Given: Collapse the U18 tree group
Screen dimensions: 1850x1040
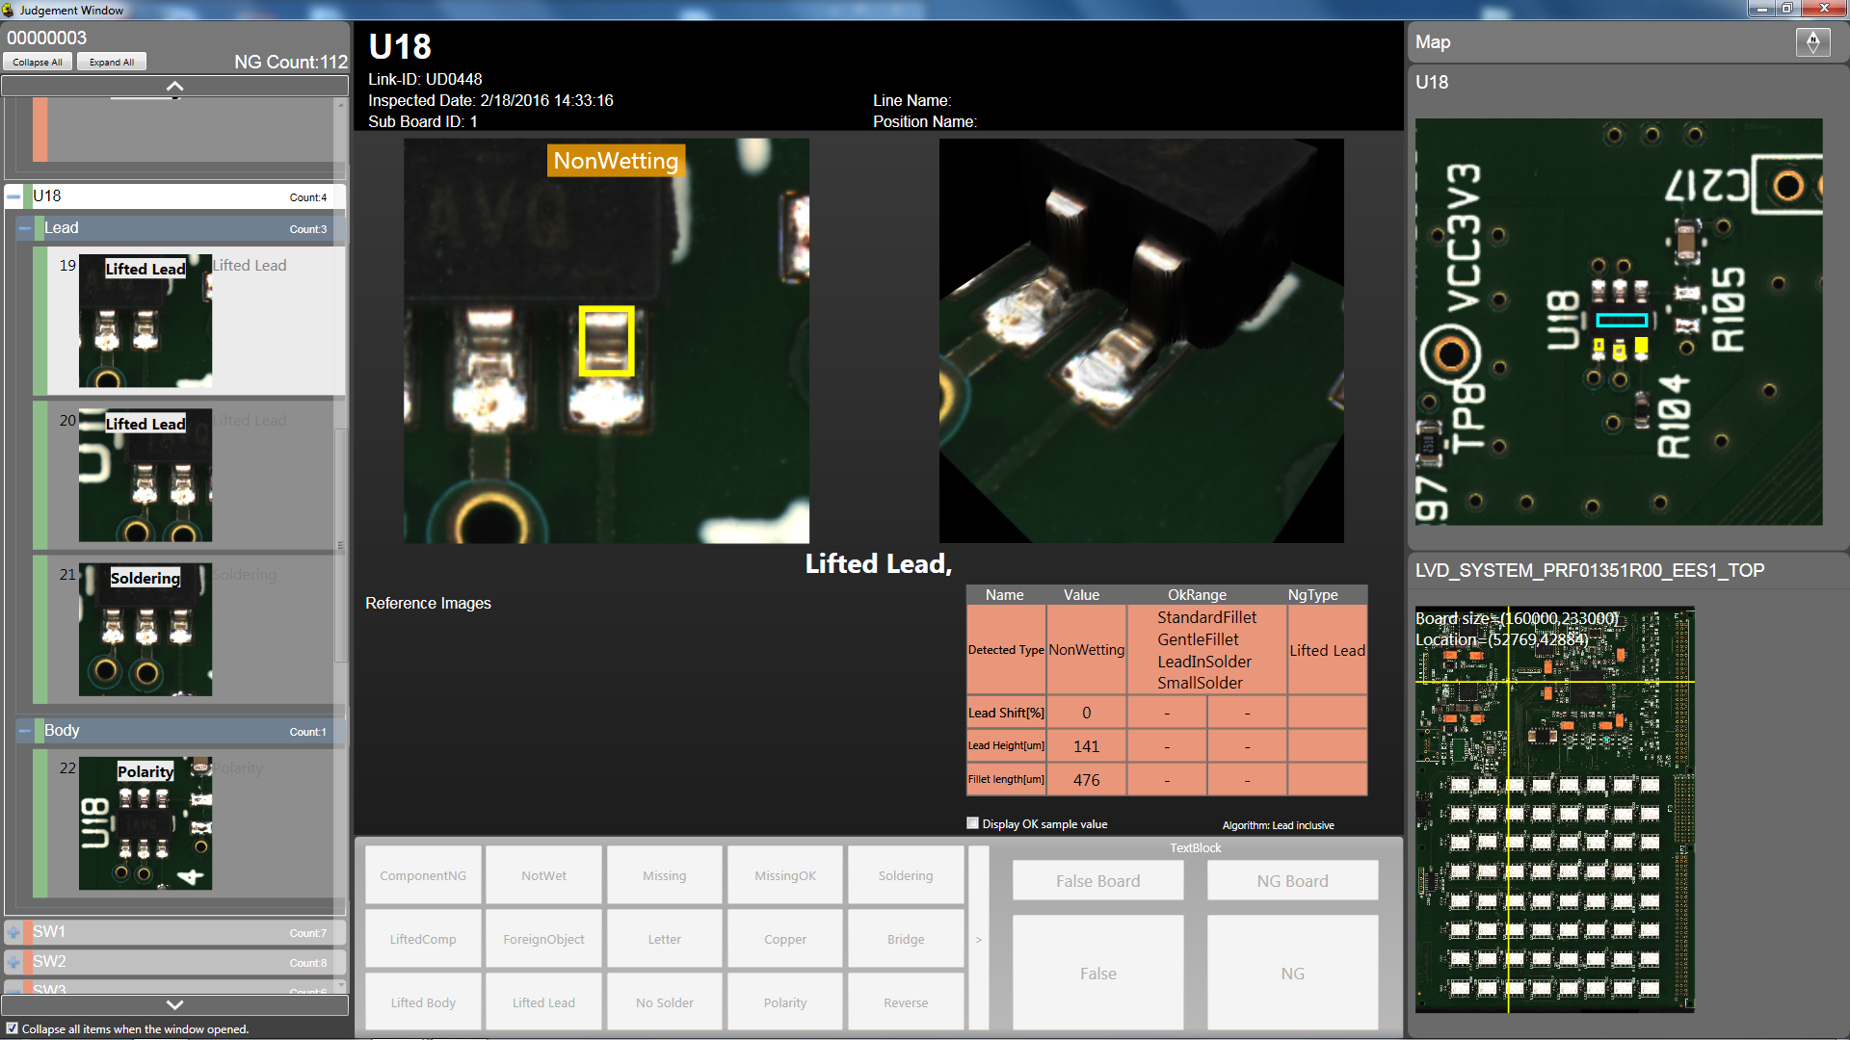Looking at the screenshot, I should (13, 196).
